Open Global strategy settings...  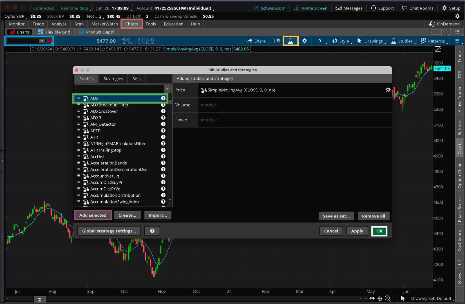109,231
